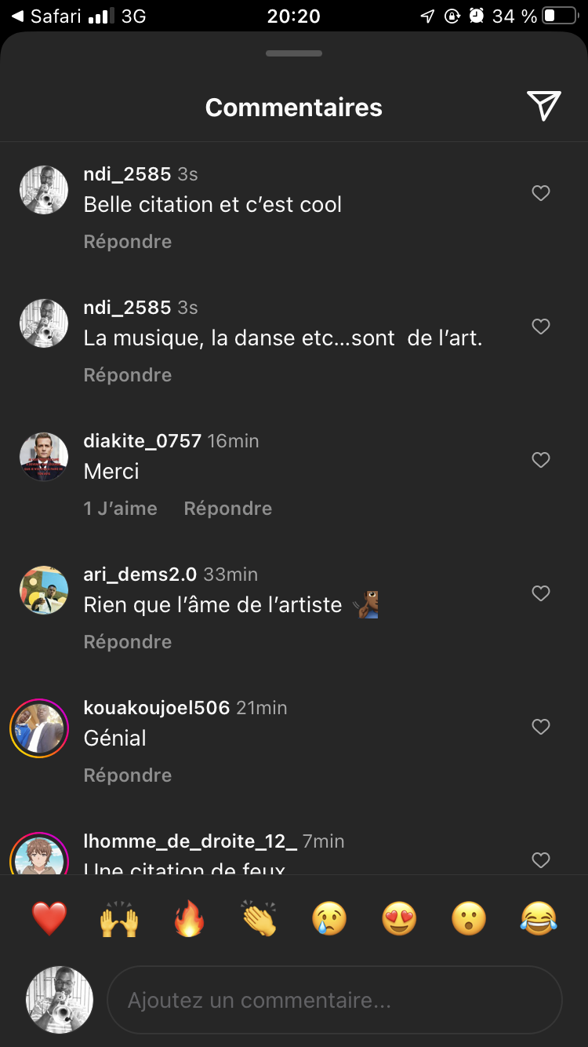Insert the raised hands emoji
Image resolution: width=588 pixels, height=1047 pixels.
[x=119, y=918]
